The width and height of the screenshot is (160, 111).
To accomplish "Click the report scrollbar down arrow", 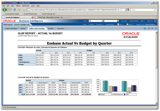I will 157,103.
